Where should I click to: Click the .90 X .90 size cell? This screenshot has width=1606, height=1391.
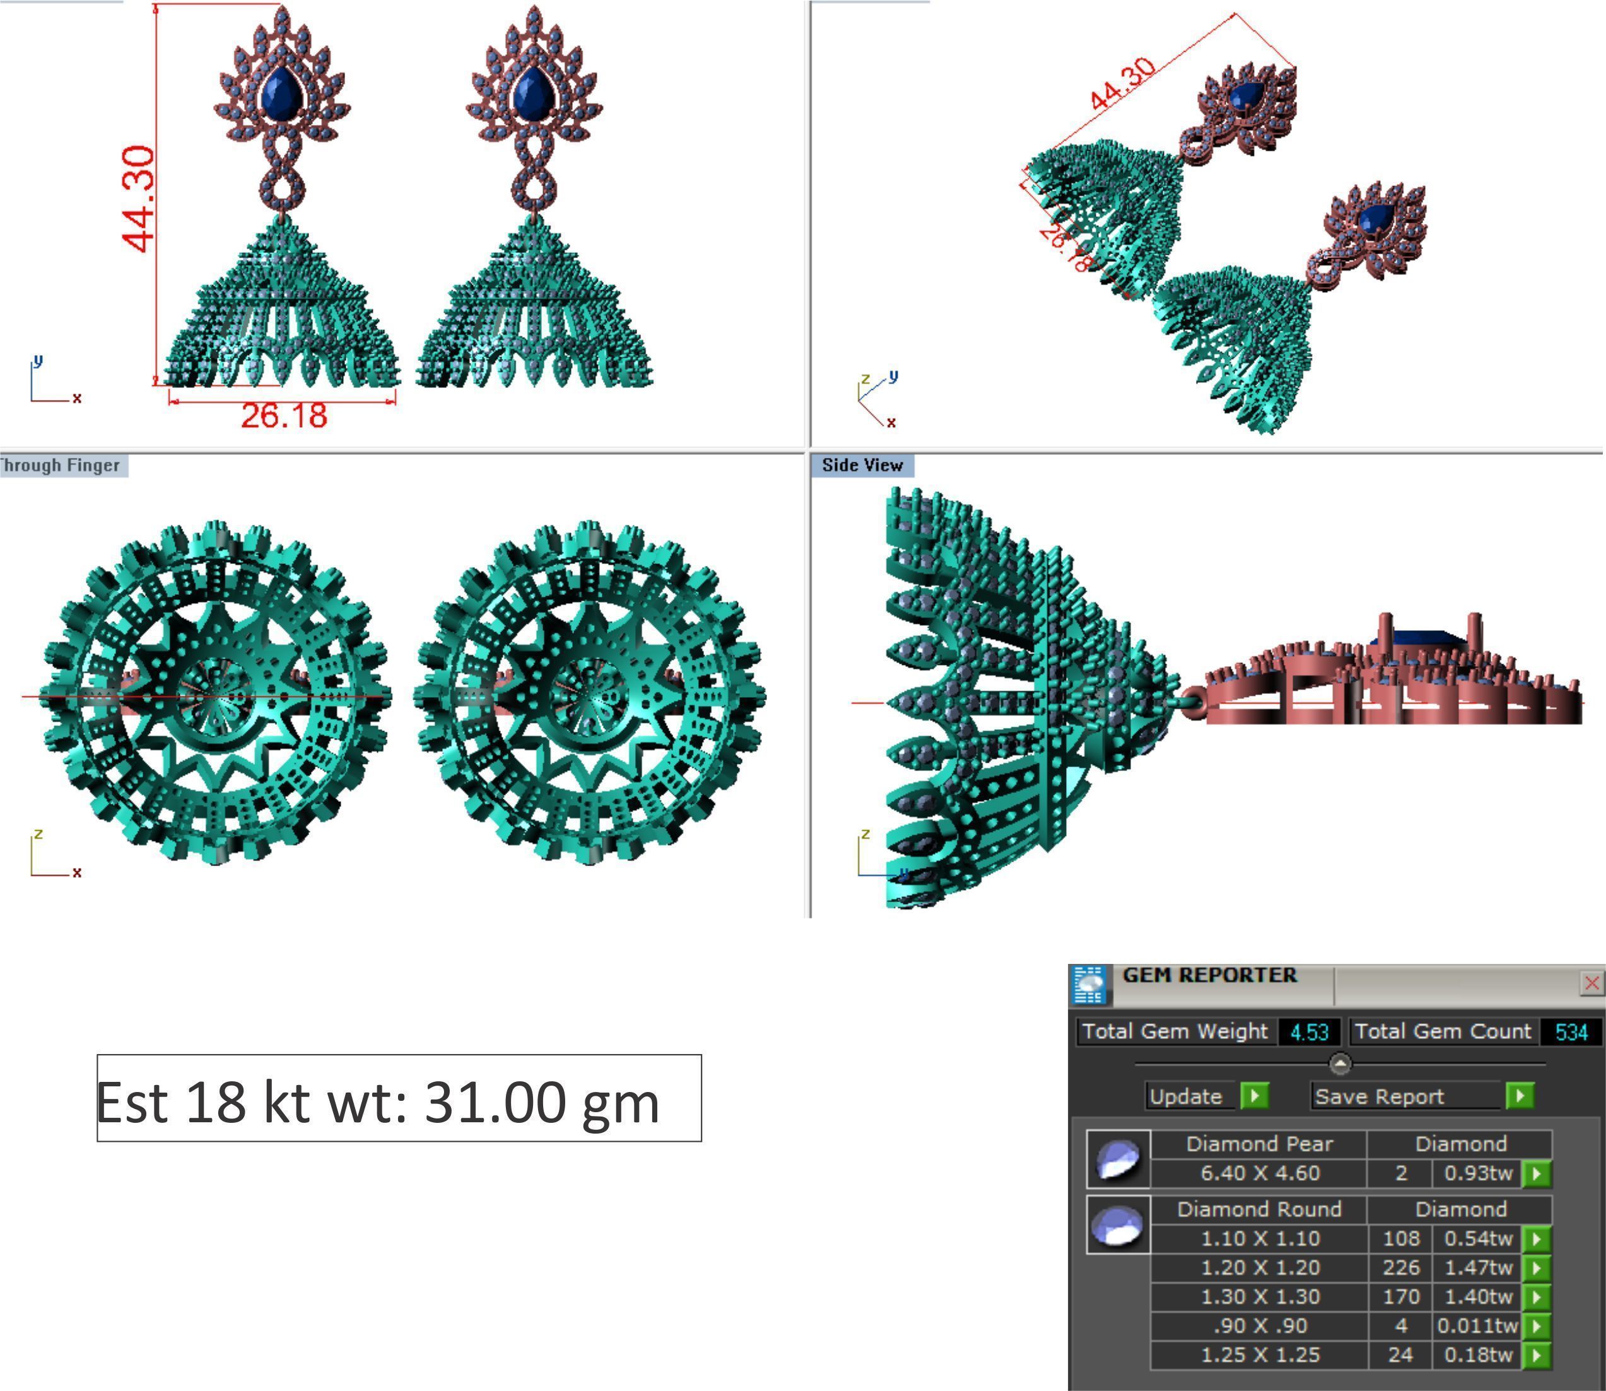click(1259, 1327)
